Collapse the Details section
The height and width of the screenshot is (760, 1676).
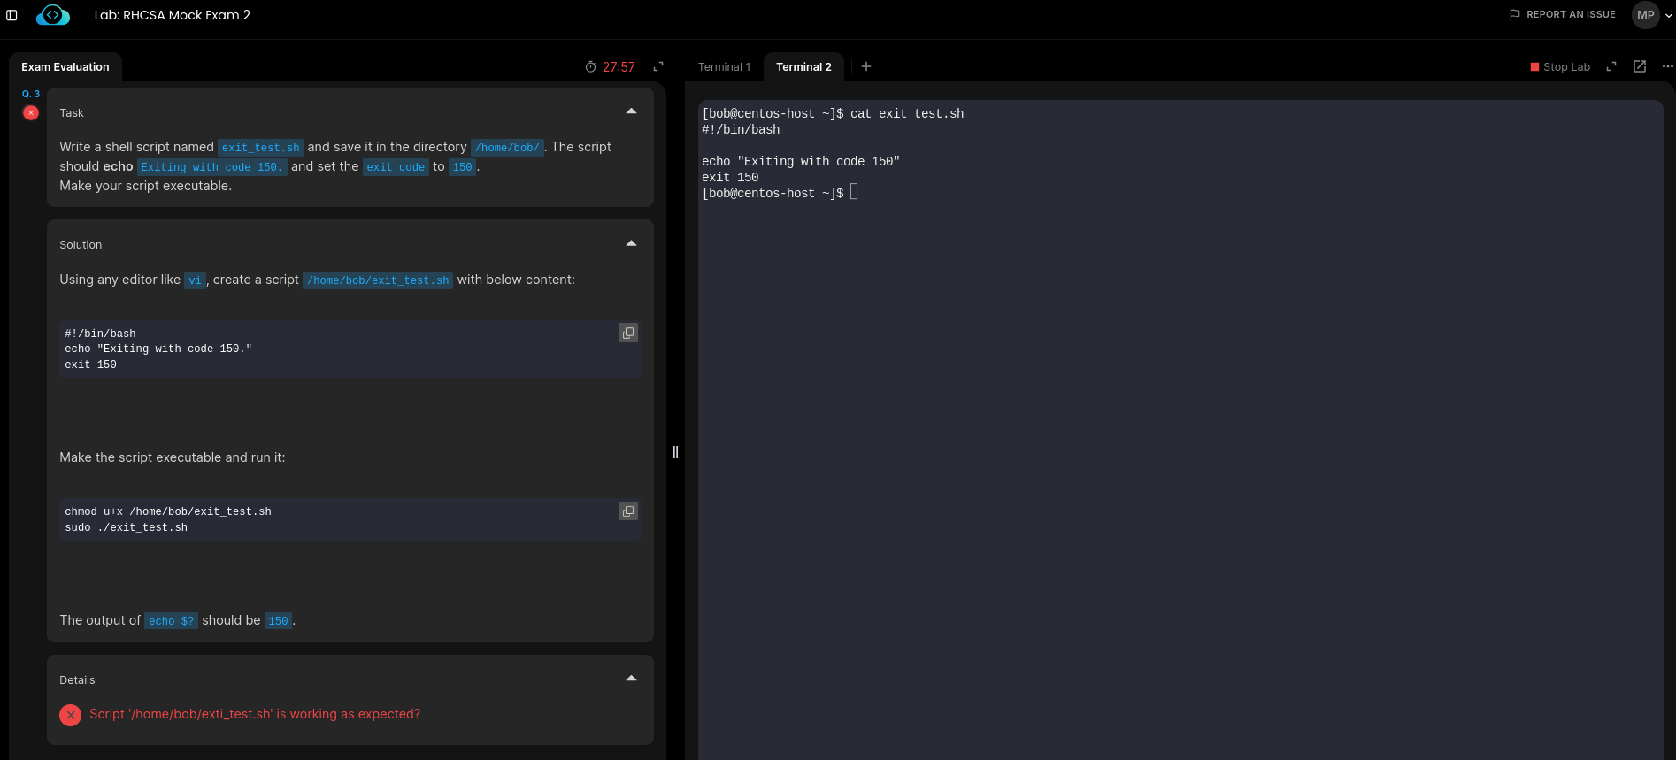click(x=631, y=679)
